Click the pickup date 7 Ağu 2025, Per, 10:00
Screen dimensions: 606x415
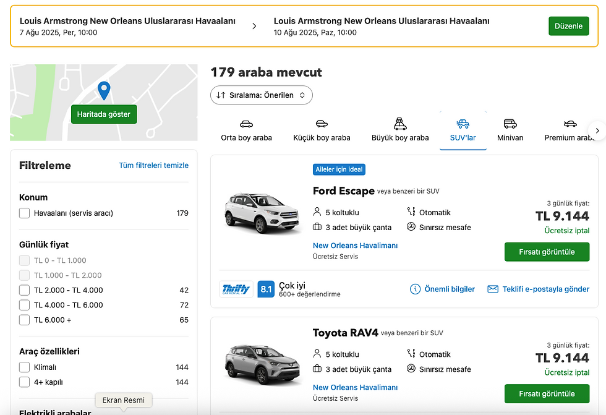click(x=58, y=32)
